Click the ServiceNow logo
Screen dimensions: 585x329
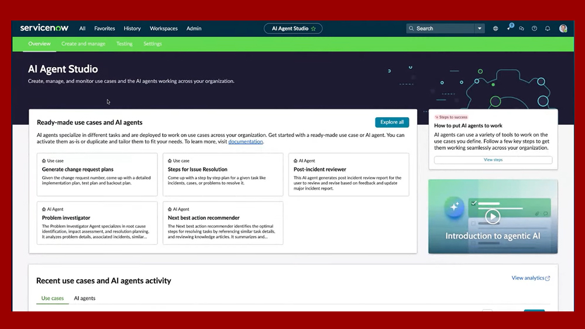coord(44,28)
